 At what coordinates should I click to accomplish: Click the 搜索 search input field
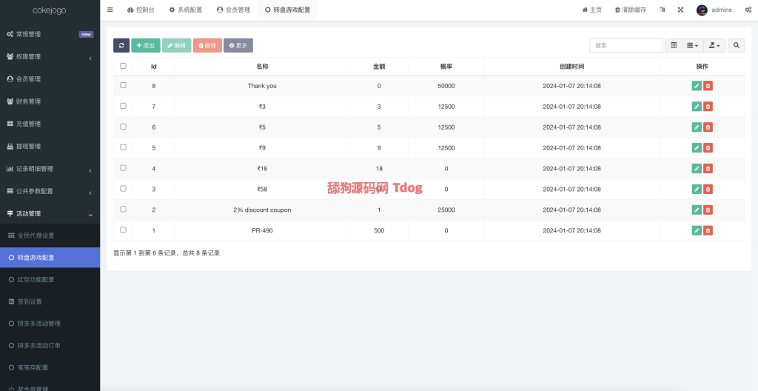click(x=625, y=46)
